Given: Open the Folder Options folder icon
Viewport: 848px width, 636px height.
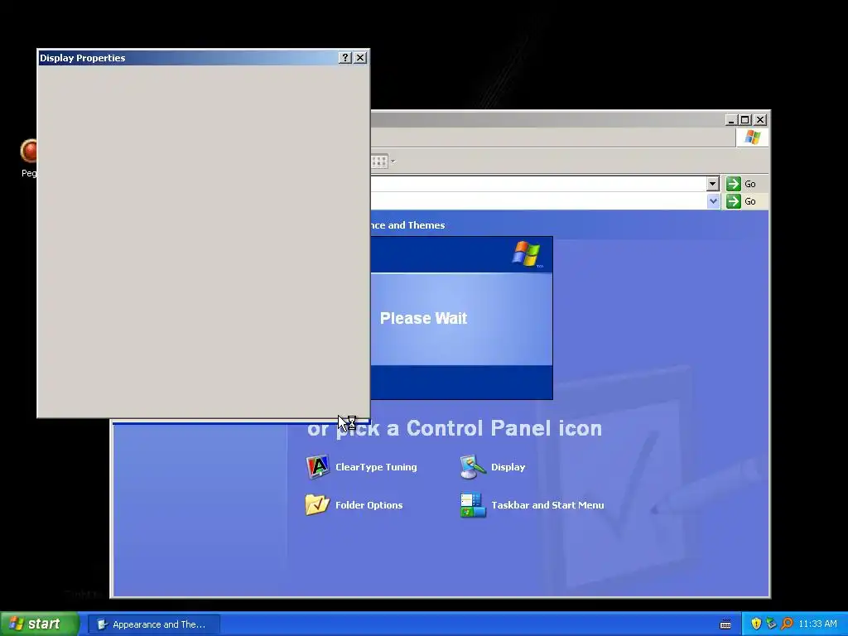Looking at the screenshot, I should pyautogui.click(x=317, y=504).
